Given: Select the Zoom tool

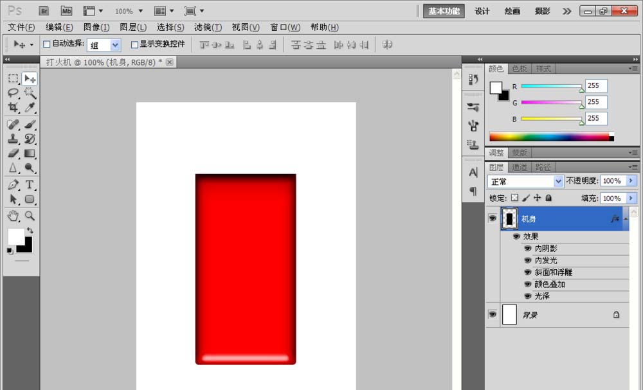Looking at the screenshot, I should tap(28, 215).
